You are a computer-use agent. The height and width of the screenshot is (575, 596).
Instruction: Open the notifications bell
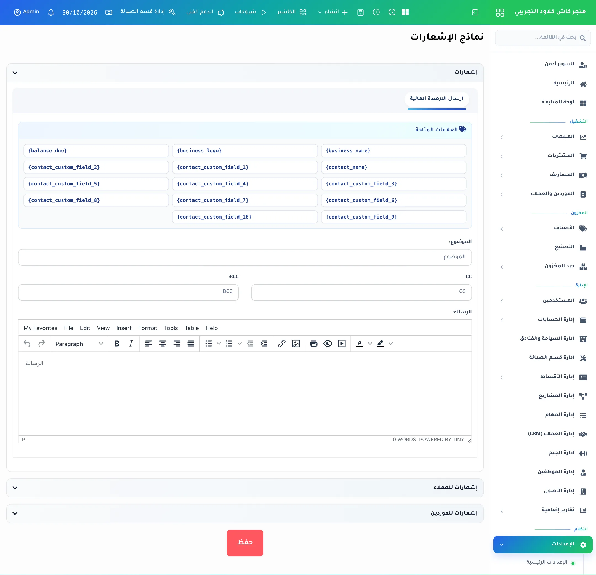pos(51,12)
